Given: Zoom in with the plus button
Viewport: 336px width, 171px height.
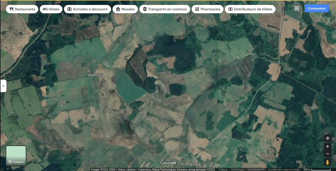Looking at the screenshot, I should (327, 146).
